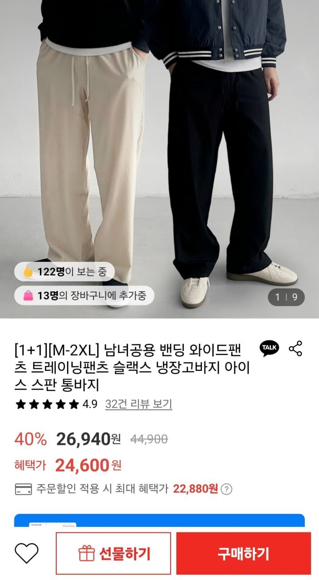Tap the 122명이 보는 중 badge
The height and width of the screenshot is (580, 319).
point(64,272)
